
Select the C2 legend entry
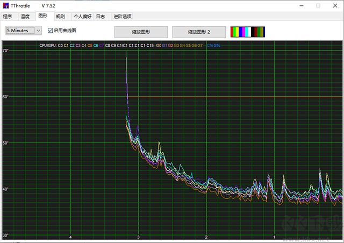pos(72,46)
